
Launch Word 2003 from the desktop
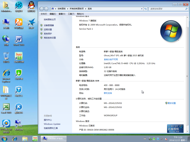pos(19,41)
